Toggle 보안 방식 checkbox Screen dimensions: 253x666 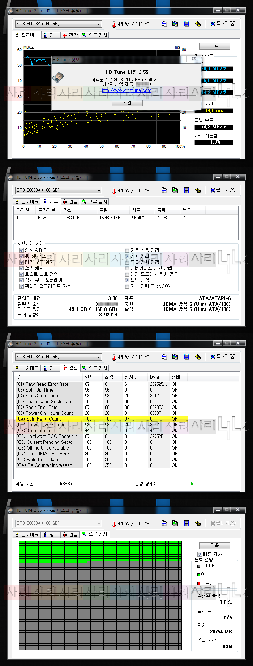127,280
